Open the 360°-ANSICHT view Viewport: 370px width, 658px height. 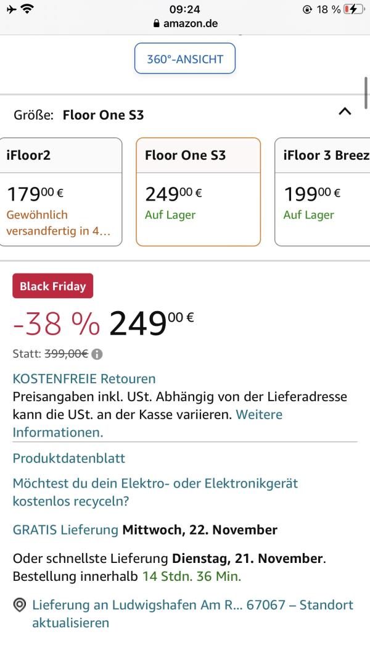[x=185, y=59]
